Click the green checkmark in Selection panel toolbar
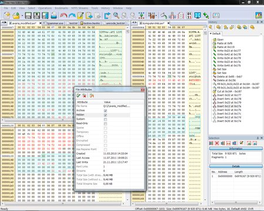This screenshot has height=211, width=264. click(242, 143)
